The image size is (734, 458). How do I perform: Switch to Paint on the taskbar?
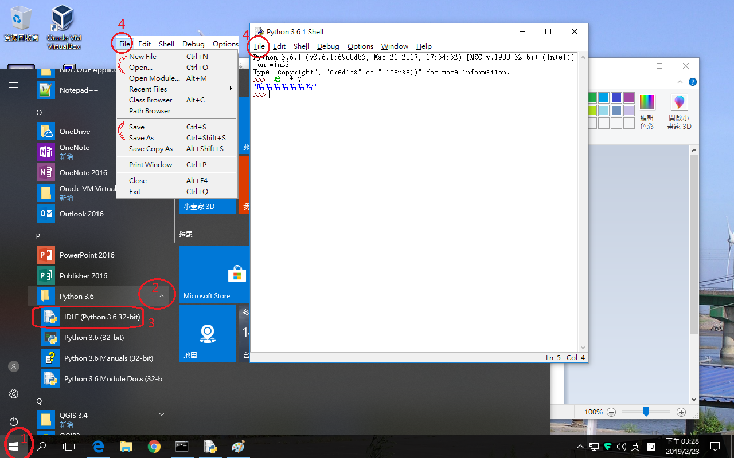[238, 447]
